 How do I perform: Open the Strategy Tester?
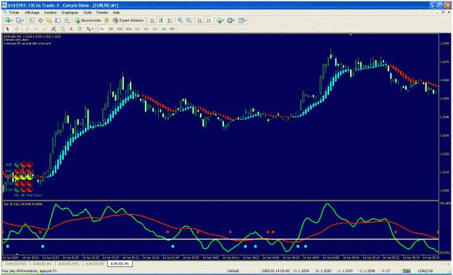pos(67,20)
